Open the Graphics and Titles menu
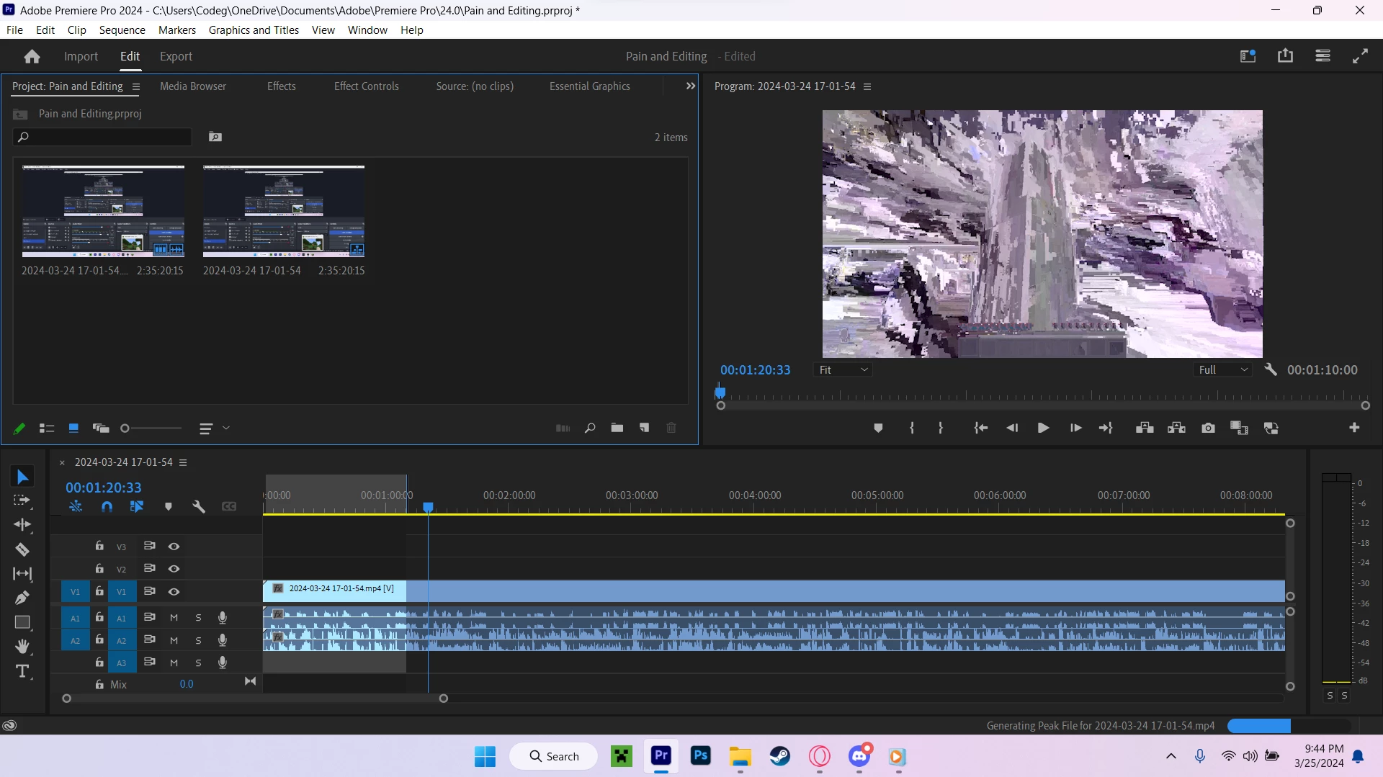Image resolution: width=1383 pixels, height=777 pixels. click(x=254, y=30)
